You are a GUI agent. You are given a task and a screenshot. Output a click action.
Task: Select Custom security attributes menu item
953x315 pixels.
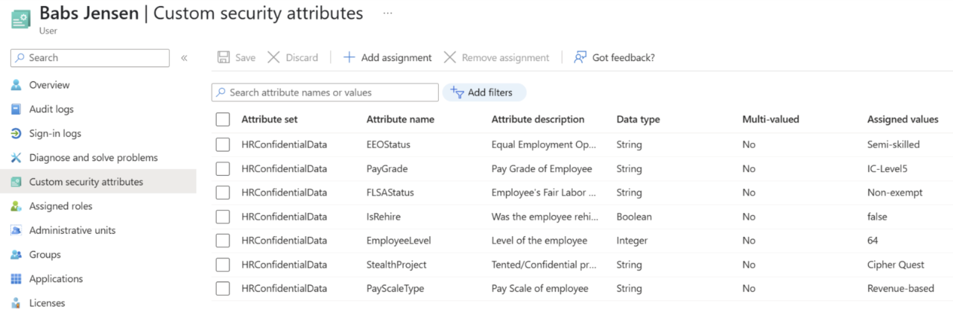[x=86, y=182]
